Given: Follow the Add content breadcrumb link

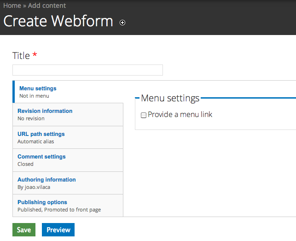Looking at the screenshot, I should 47,6.
